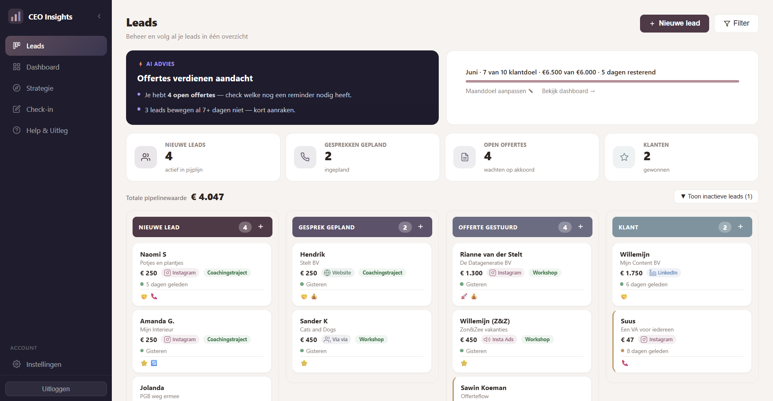The image size is (773, 401).
Task: Open the Filter options
Action: [736, 24]
